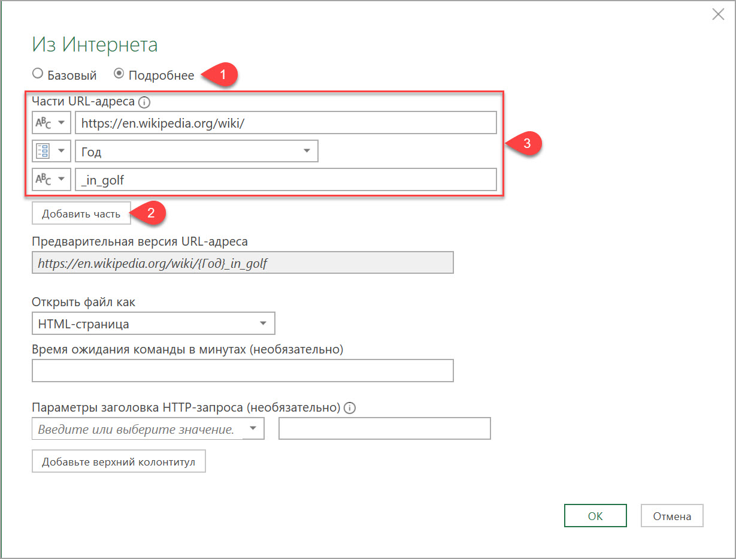This screenshot has height=559, width=736.
Task: Confirm the dialog with OK
Action: click(x=595, y=515)
